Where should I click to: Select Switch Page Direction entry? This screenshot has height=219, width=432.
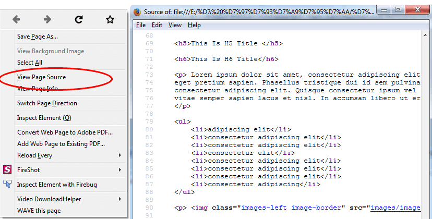47,103
